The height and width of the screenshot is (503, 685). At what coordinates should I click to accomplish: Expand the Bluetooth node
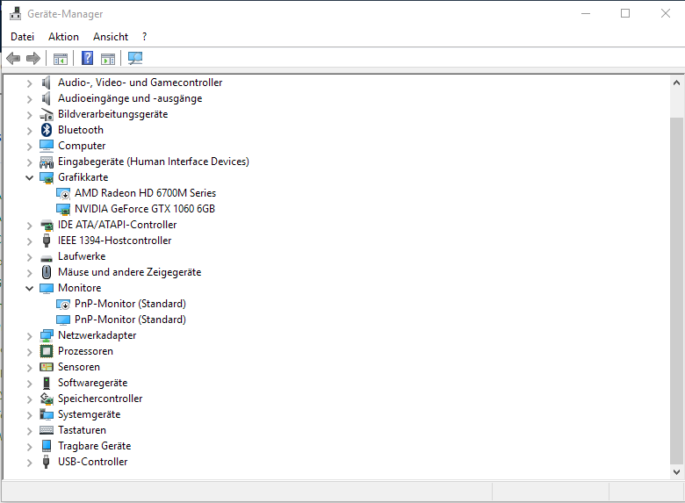(x=29, y=131)
